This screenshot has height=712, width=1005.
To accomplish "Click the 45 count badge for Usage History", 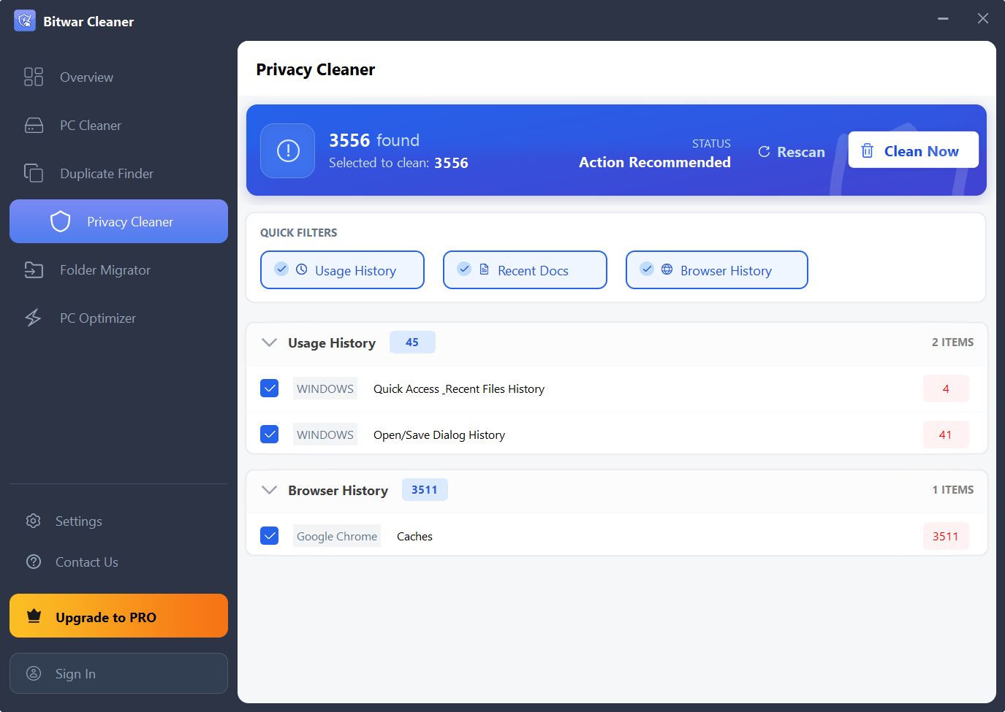I will (x=412, y=342).
